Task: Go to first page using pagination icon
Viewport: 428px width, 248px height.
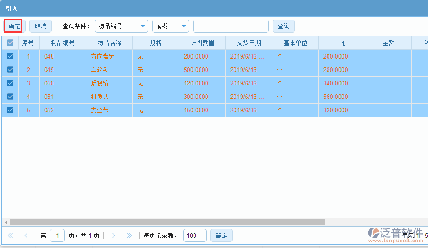Action: [11, 235]
